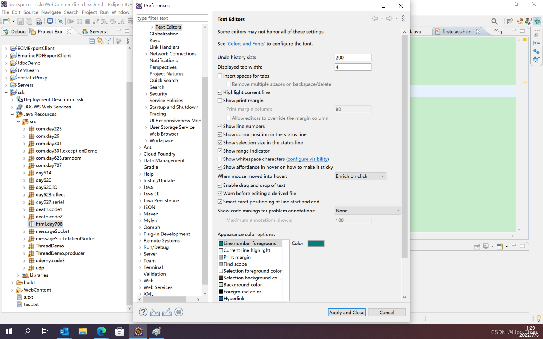Click Apply and Close button
The image size is (543, 339).
(x=347, y=312)
